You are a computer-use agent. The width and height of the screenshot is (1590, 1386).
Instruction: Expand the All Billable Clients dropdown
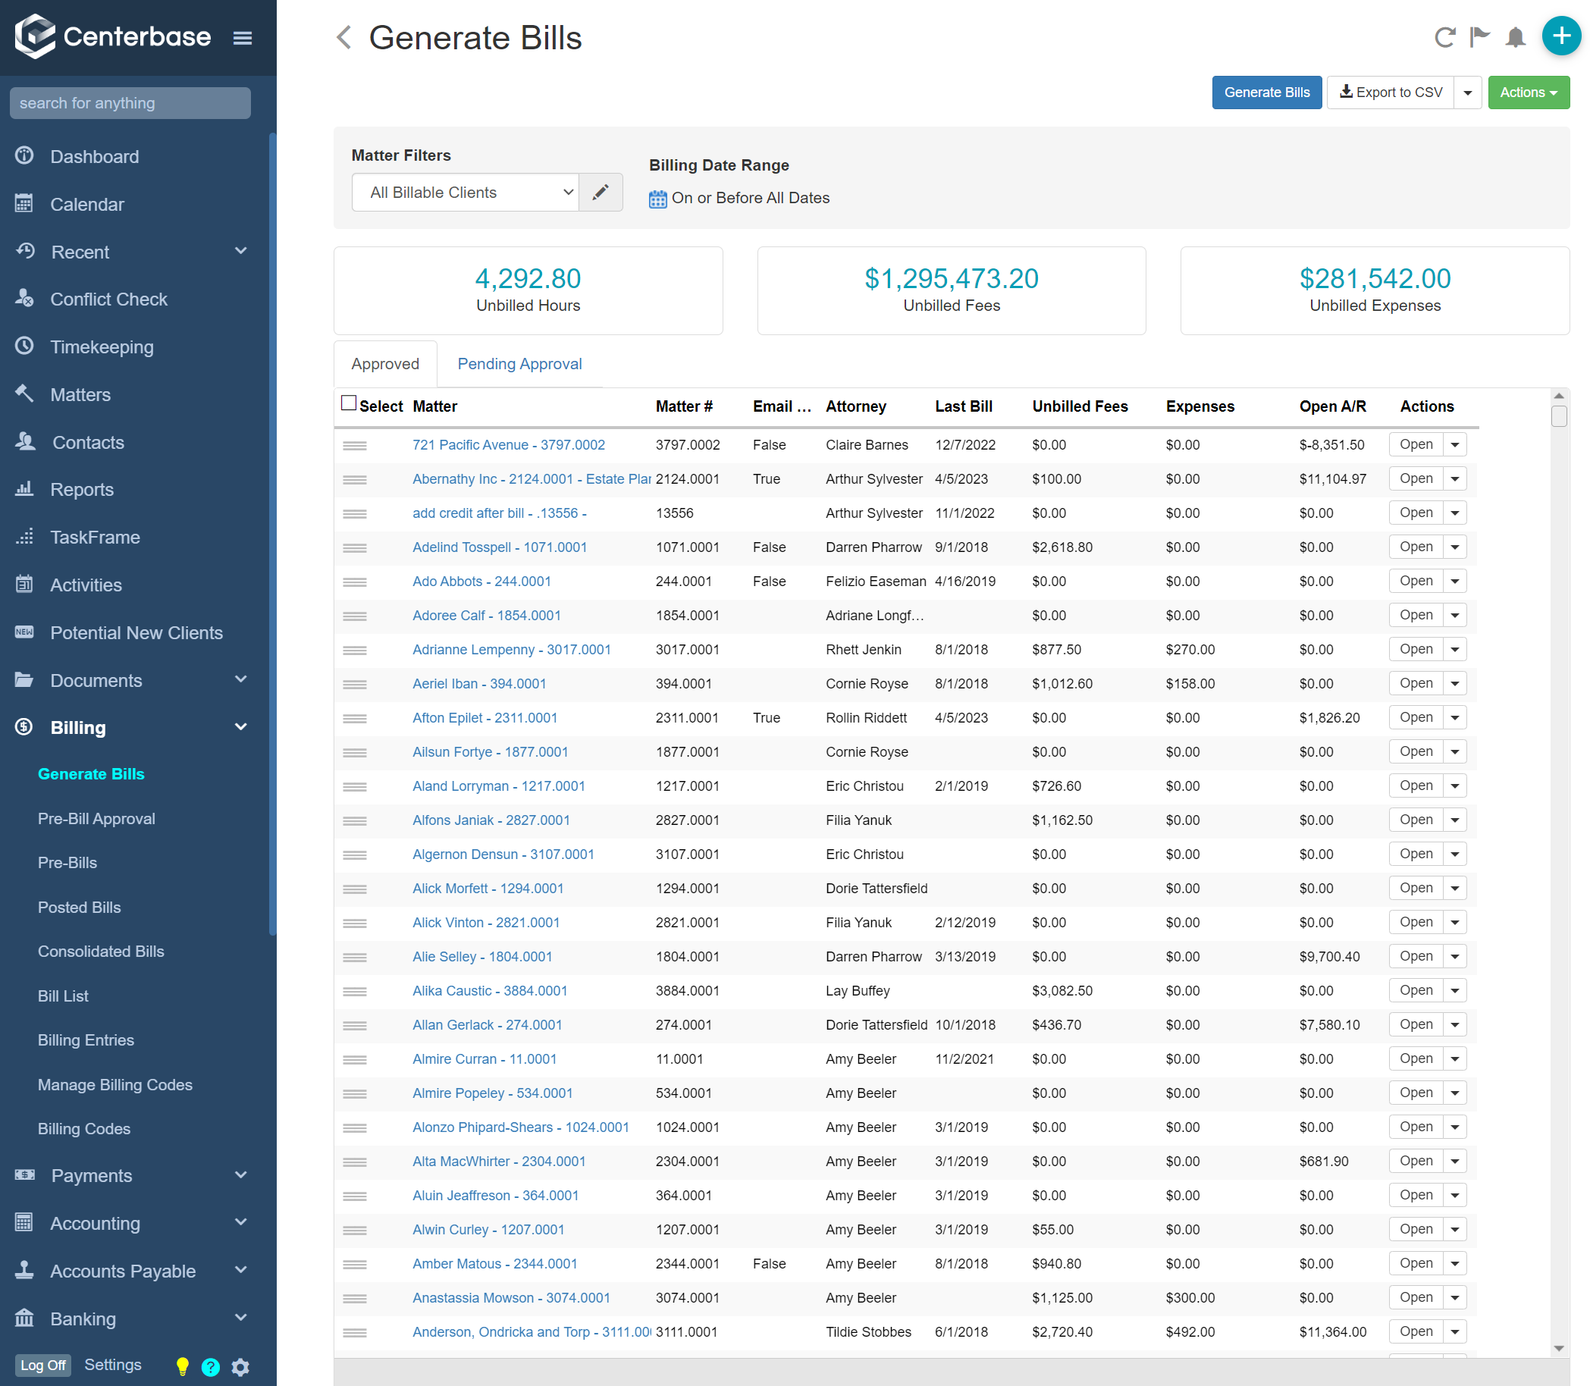465,192
